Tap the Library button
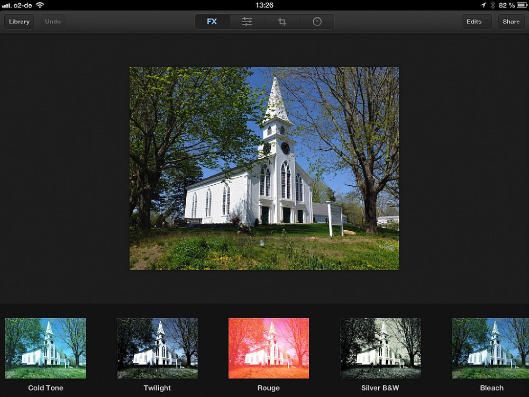The width and height of the screenshot is (529, 397). (x=19, y=22)
